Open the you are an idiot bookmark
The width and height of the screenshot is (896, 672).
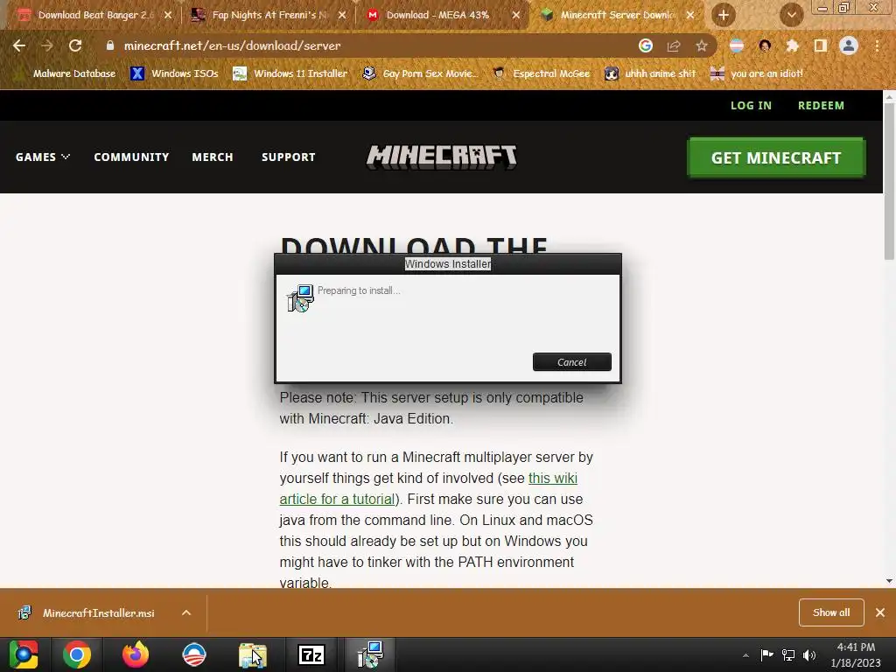point(757,73)
